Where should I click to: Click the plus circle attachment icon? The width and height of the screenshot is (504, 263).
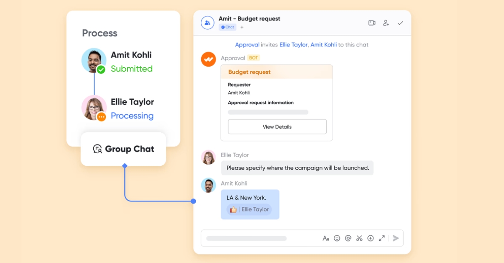370,238
